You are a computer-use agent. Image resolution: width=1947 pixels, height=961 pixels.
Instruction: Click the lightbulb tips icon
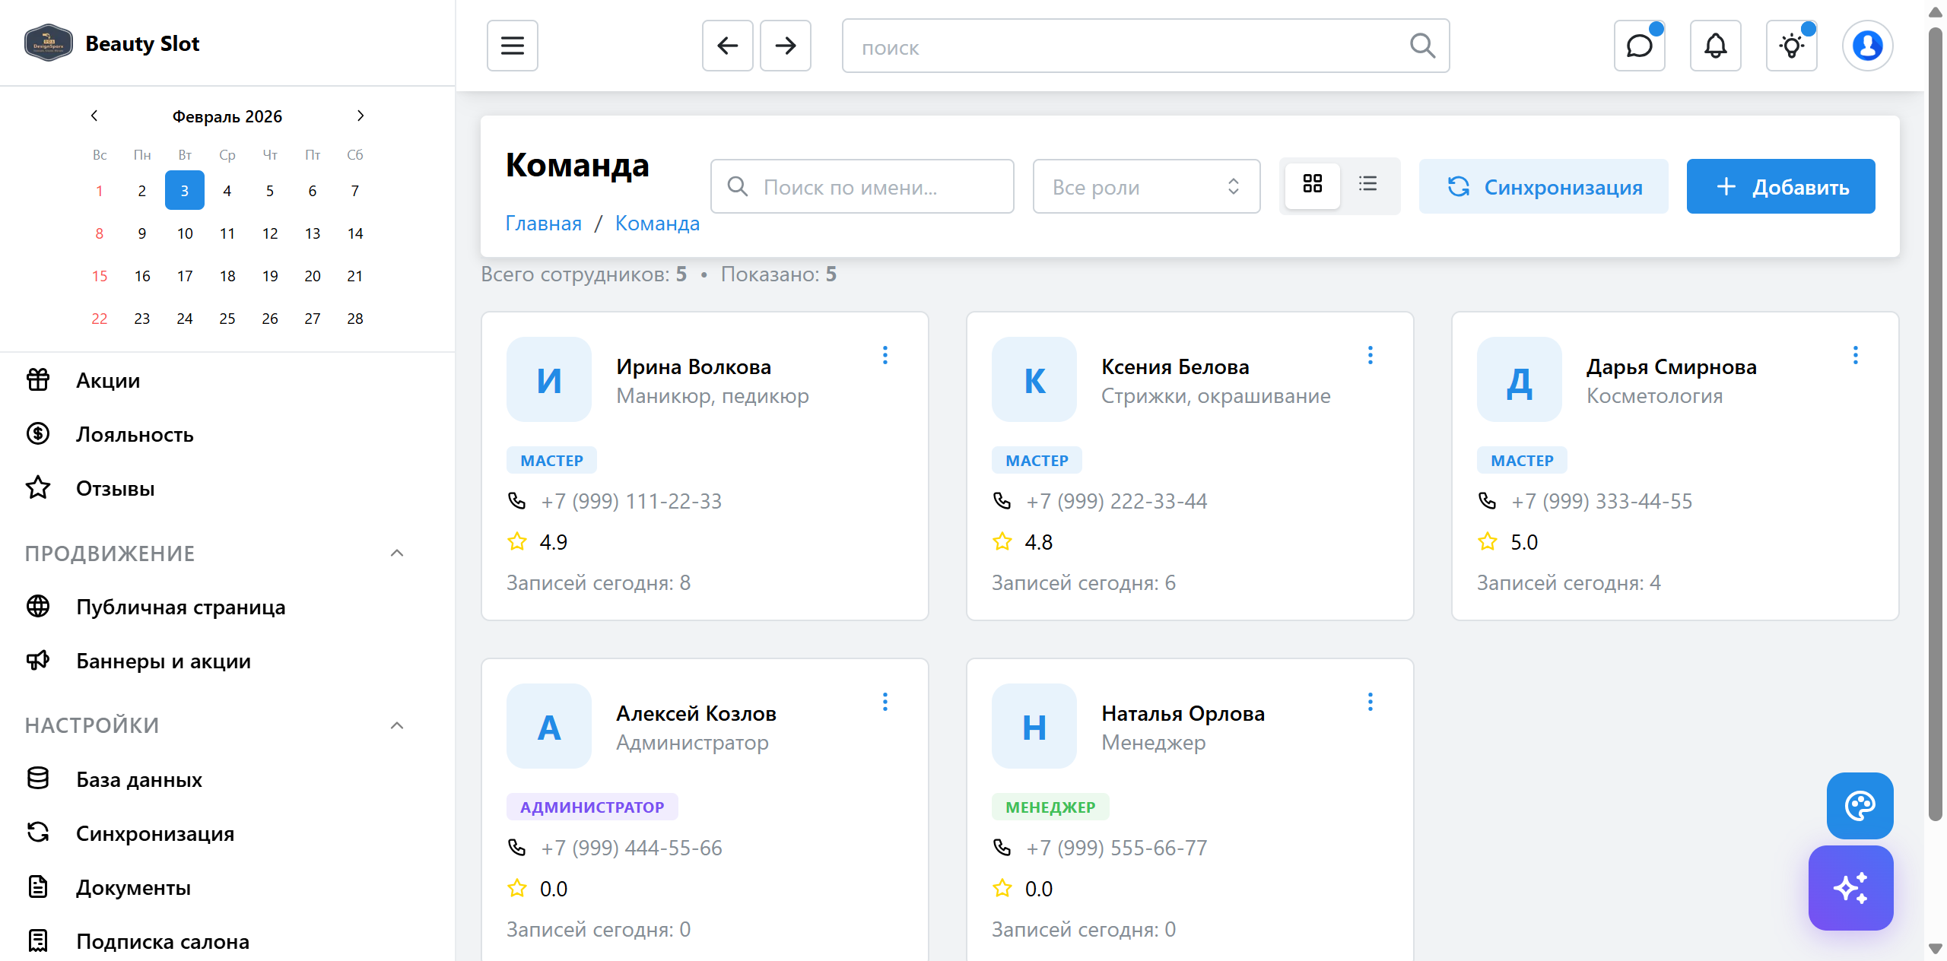[1791, 46]
